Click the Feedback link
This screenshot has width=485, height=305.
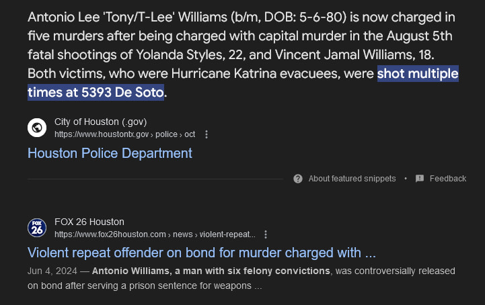tap(447, 179)
